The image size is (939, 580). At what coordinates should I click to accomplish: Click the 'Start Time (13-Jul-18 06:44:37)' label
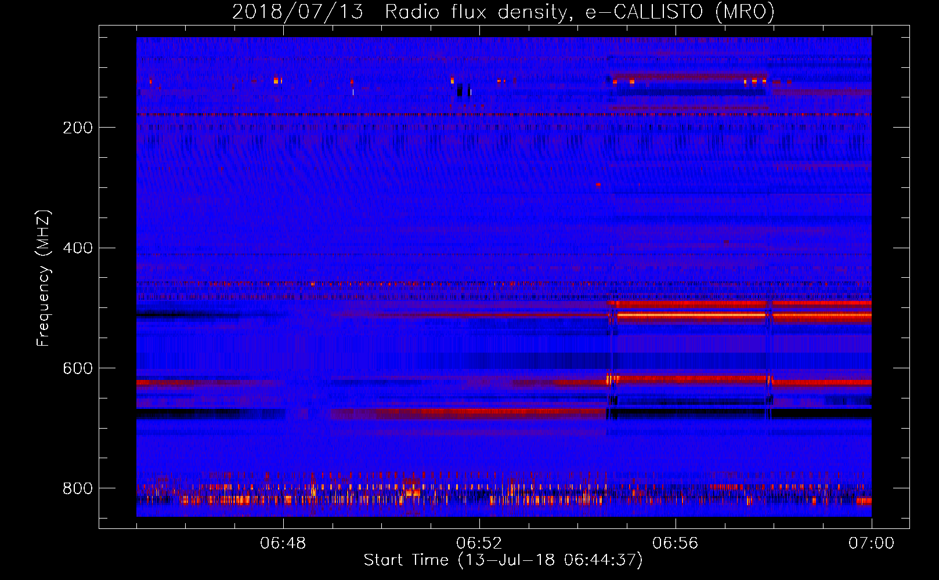(x=503, y=560)
